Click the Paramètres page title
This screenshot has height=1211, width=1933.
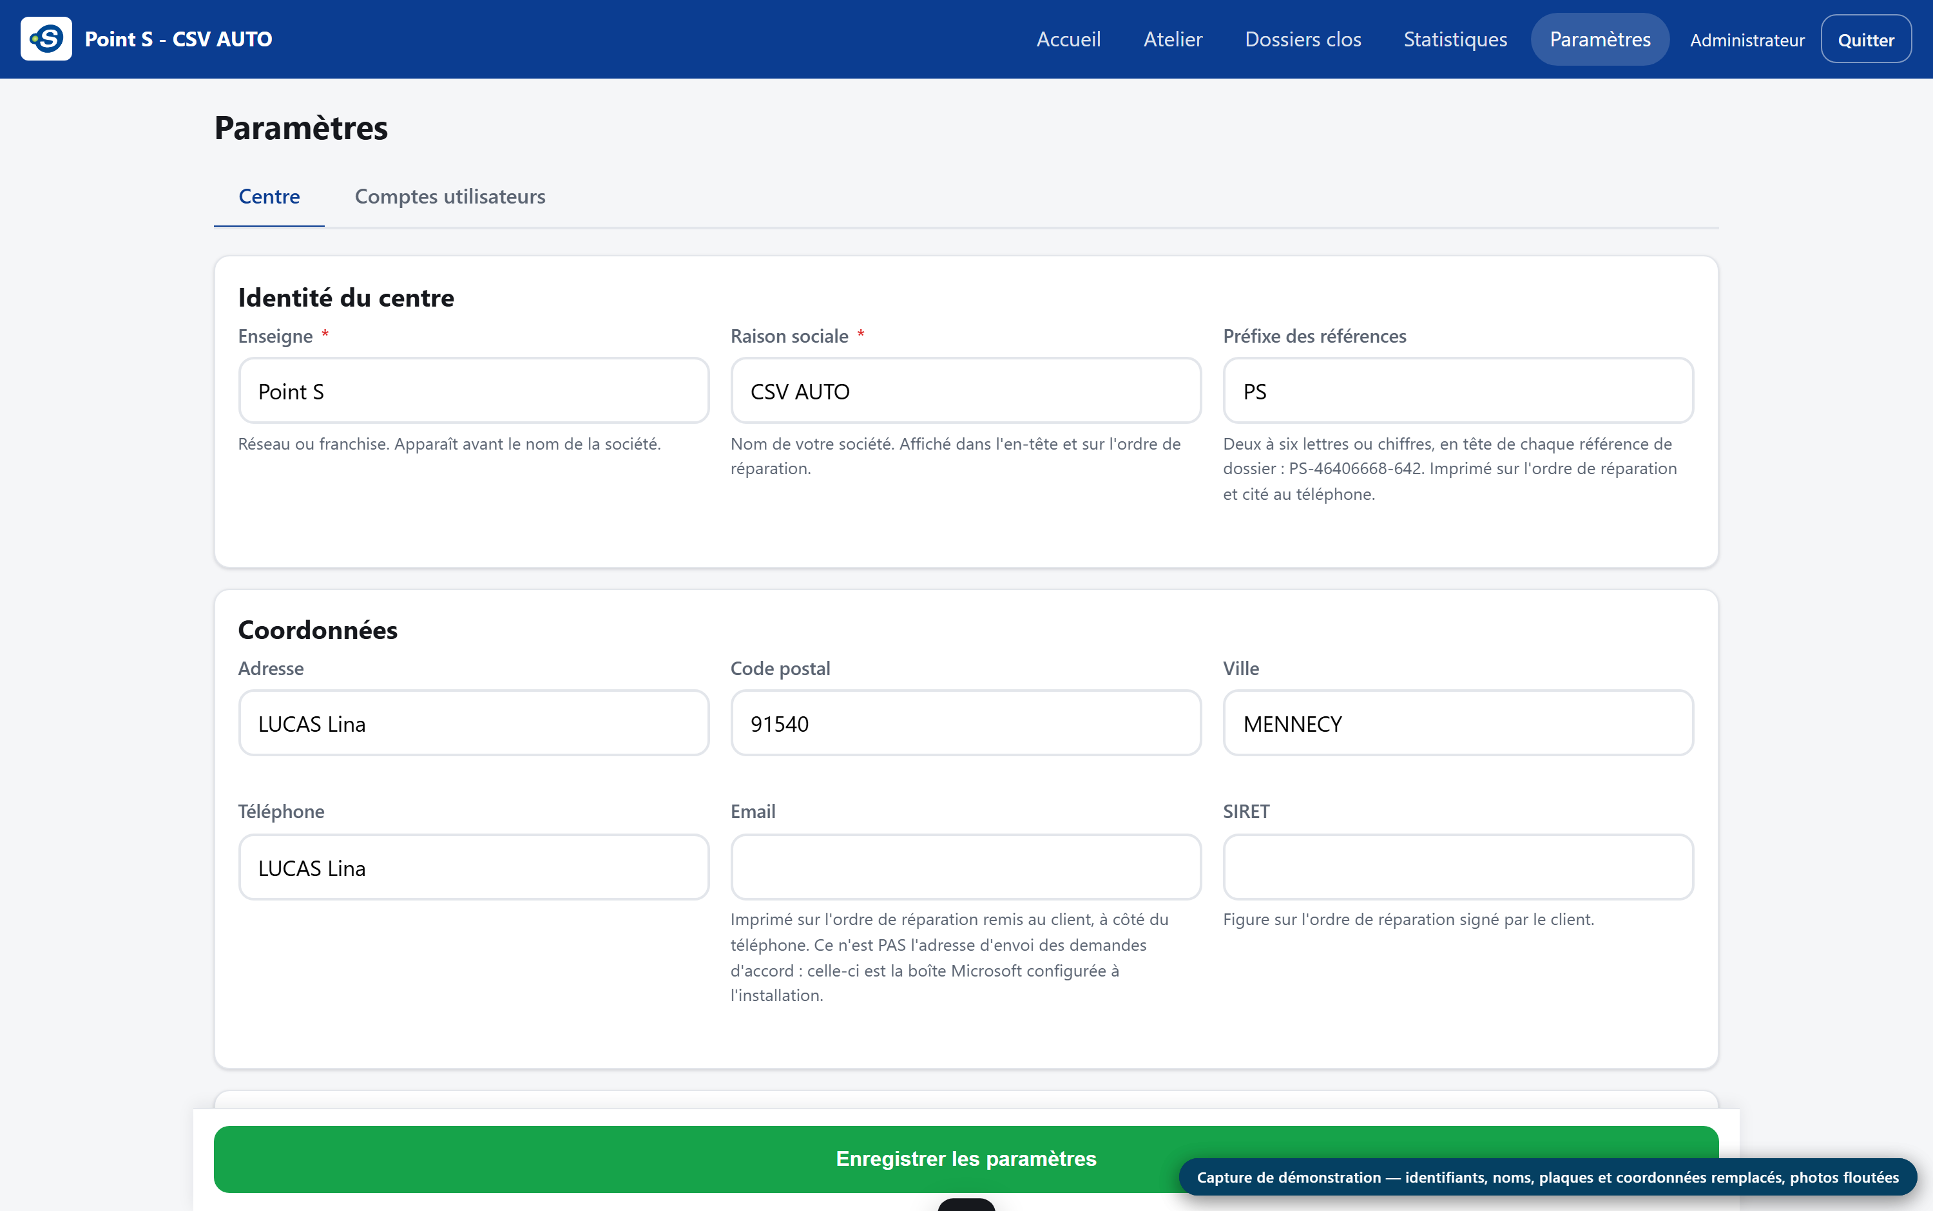click(301, 128)
